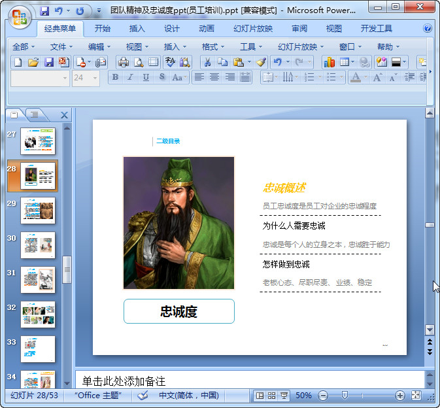Click the 50% zoom level button
This screenshot has width=440, height=408.
click(303, 396)
